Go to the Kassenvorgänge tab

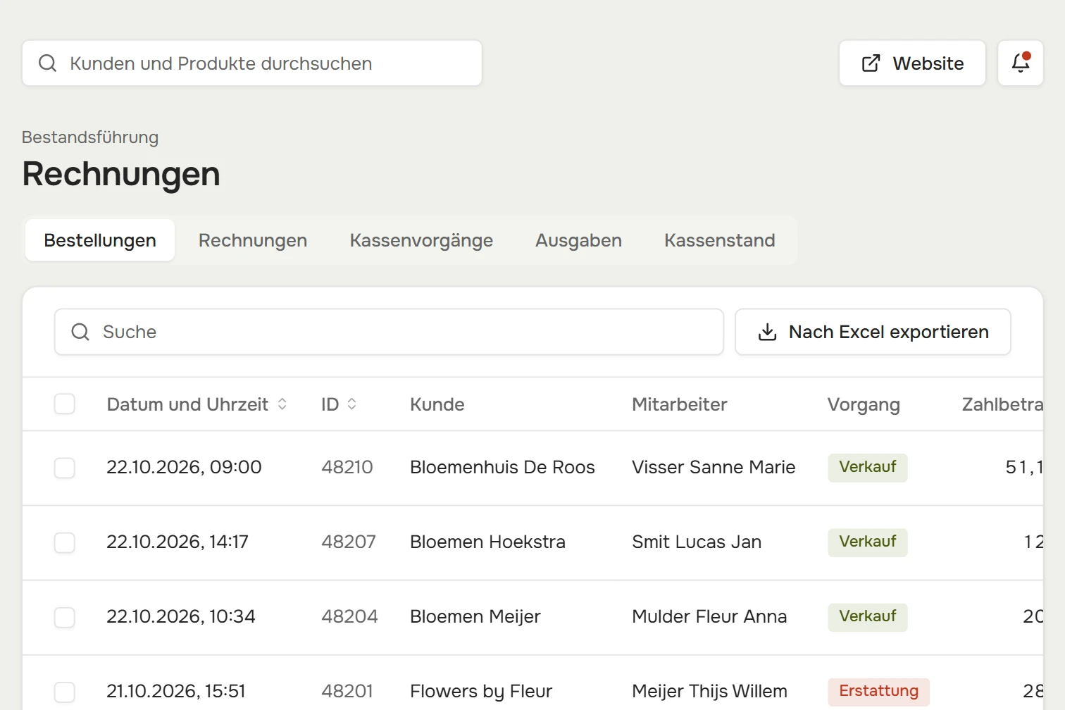pyautogui.click(x=421, y=240)
